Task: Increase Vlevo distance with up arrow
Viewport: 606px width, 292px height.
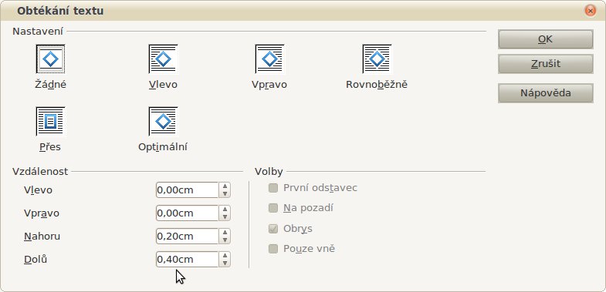Action: tap(225, 186)
